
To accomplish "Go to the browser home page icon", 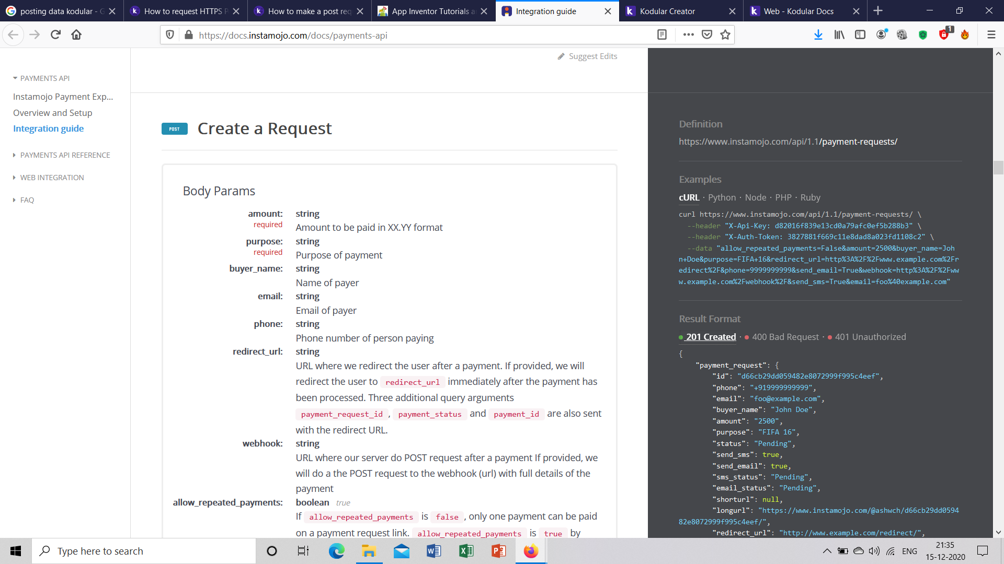I will pyautogui.click(x=76, y=35).
